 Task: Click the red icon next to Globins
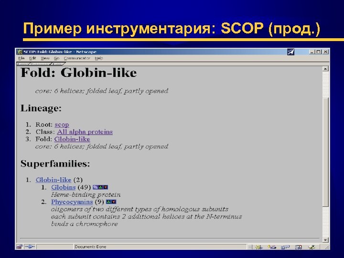[106, 187]
